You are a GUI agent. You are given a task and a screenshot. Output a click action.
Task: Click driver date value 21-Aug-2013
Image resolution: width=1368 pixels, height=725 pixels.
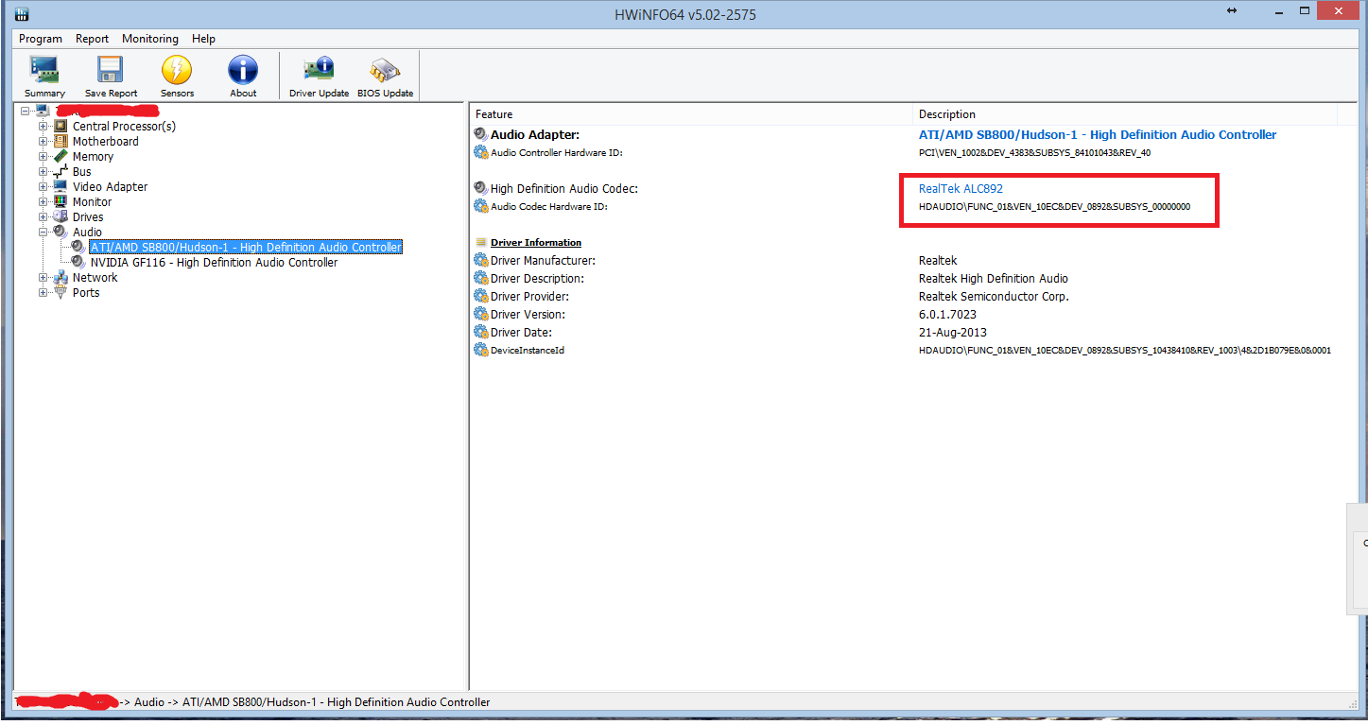(951, 332)
